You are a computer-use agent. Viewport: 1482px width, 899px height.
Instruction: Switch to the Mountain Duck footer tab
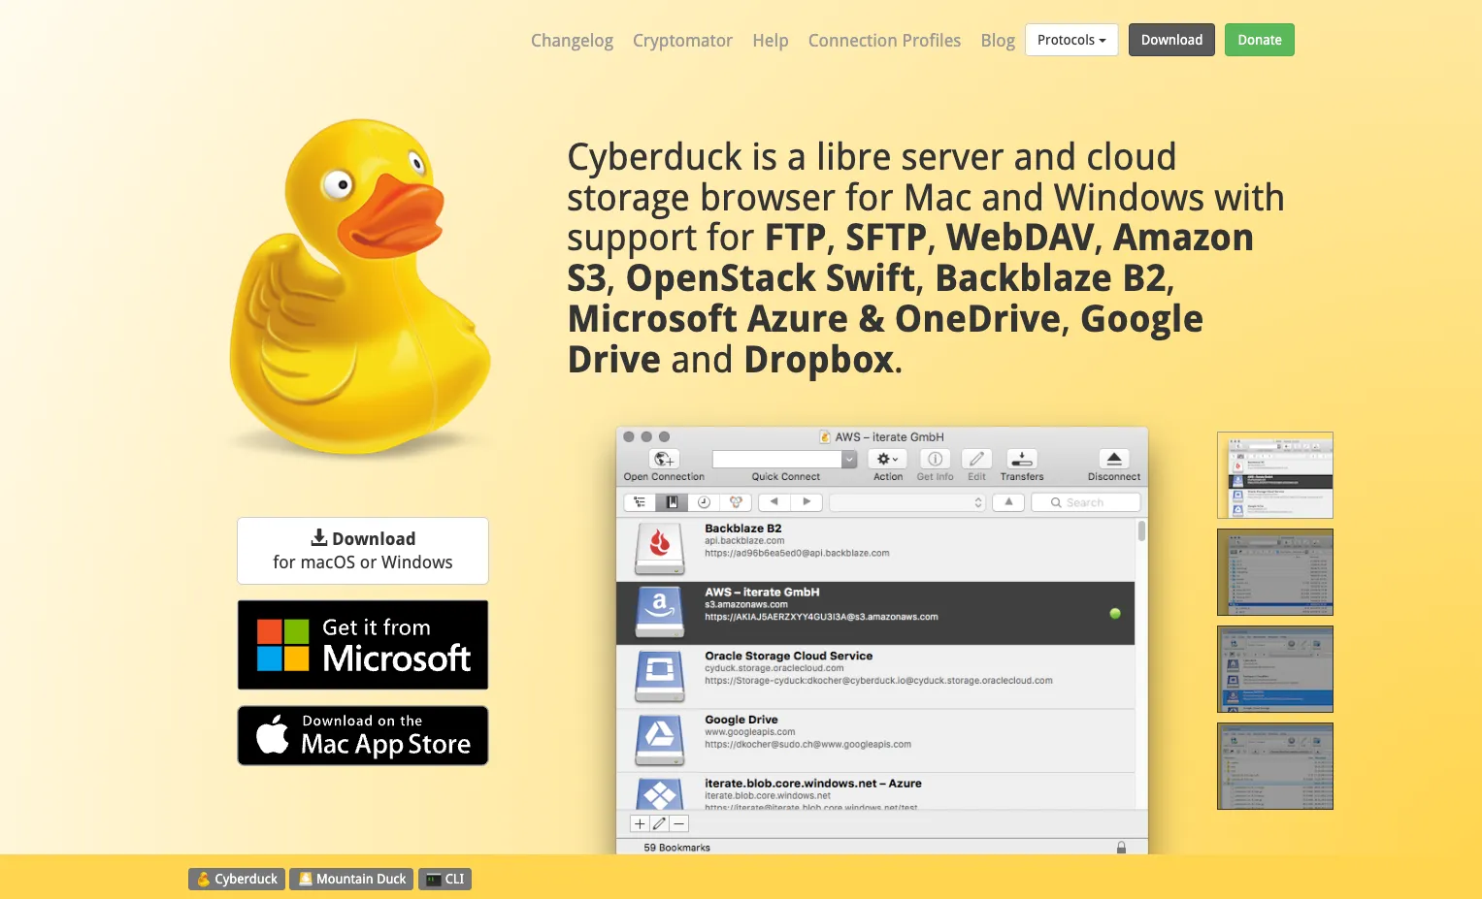point(351,879)
